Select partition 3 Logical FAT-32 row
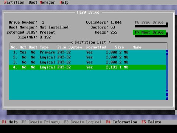Screen dimensions: 177x133 [87, 62]
